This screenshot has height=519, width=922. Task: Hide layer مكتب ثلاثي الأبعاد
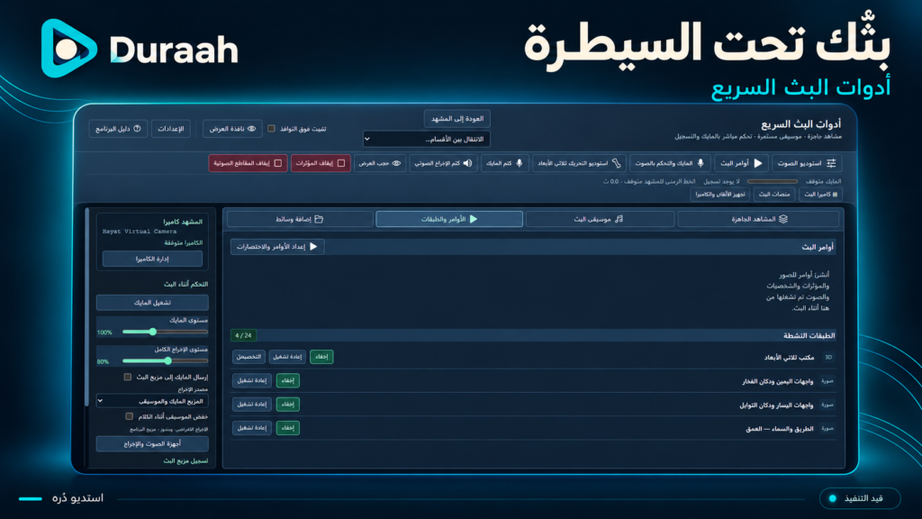[321, 357]
